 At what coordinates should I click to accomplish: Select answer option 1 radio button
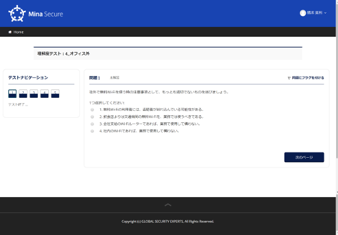click(92, 109)
